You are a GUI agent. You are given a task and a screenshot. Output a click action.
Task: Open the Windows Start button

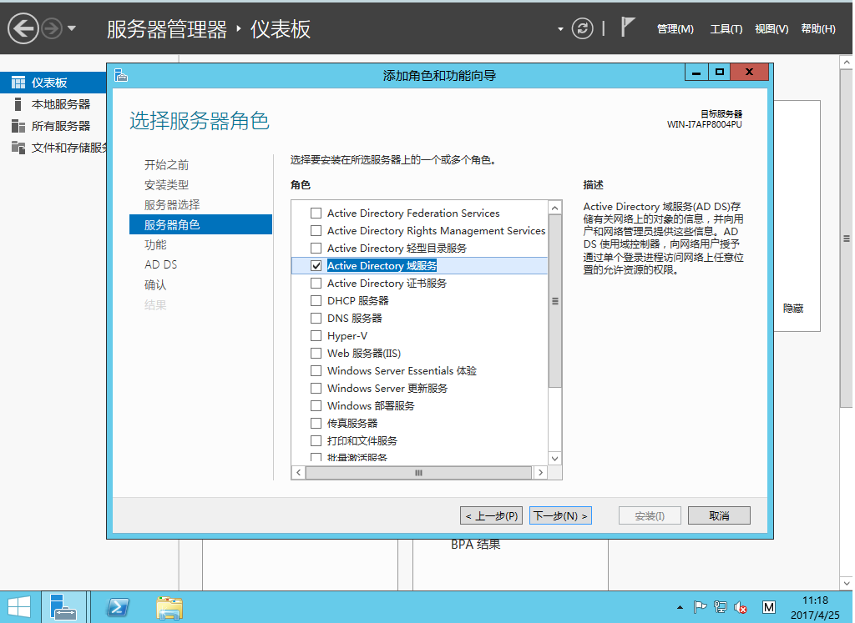[x=19, y=606]
